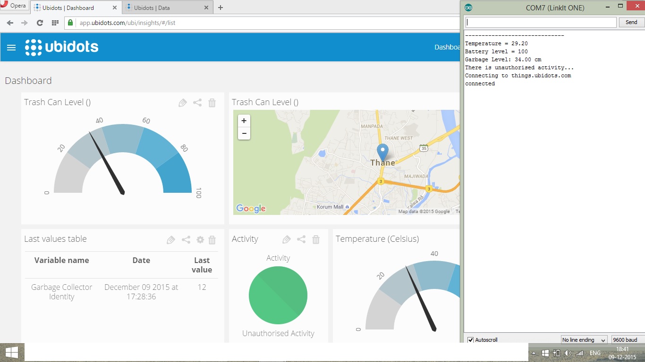Click the Variable name column header

(61, 260)
